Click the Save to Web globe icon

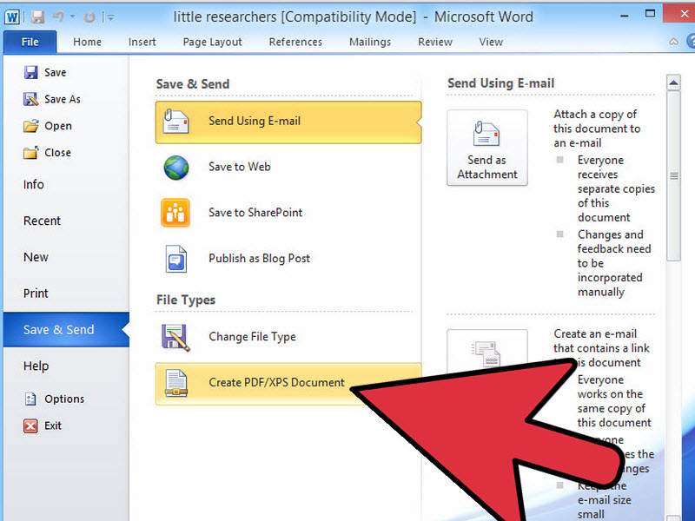coord(176,168)
